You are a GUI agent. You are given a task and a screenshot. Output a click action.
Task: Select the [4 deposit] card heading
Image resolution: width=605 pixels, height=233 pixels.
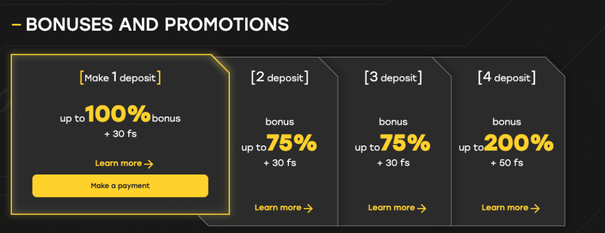(x=506, y=77)
